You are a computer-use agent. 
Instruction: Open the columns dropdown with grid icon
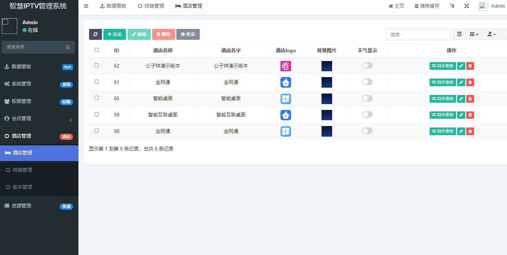[474, 34]
